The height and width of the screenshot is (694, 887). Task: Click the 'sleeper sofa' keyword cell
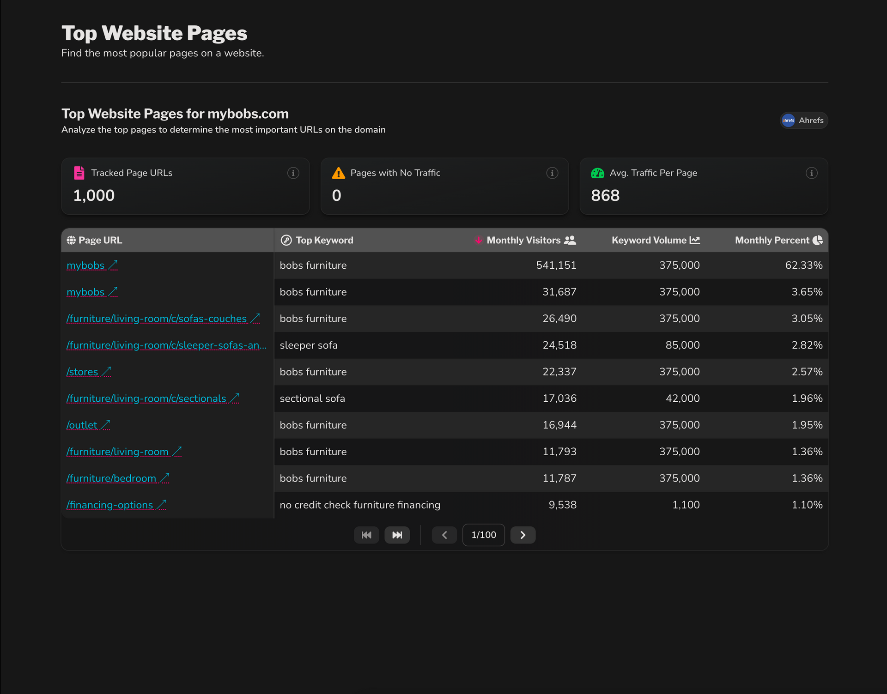pyautogui.click(x=309, y=345)
